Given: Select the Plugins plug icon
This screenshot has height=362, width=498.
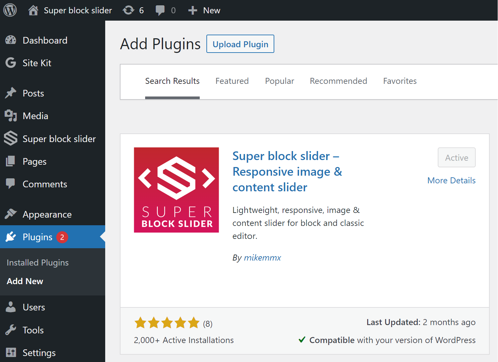Looking at the screenshot, I should (x=11, y=237).
